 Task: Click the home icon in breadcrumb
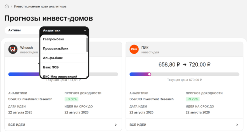click(x=7, y=6)
